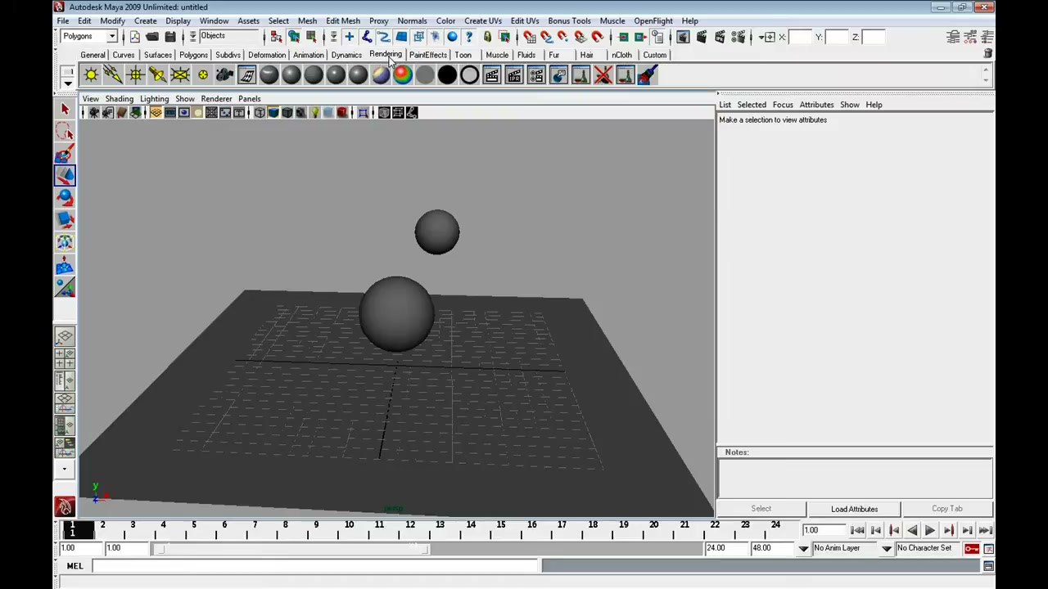Assign the rainbow ramp shader
1048x589 pixels.
[403, 75]
